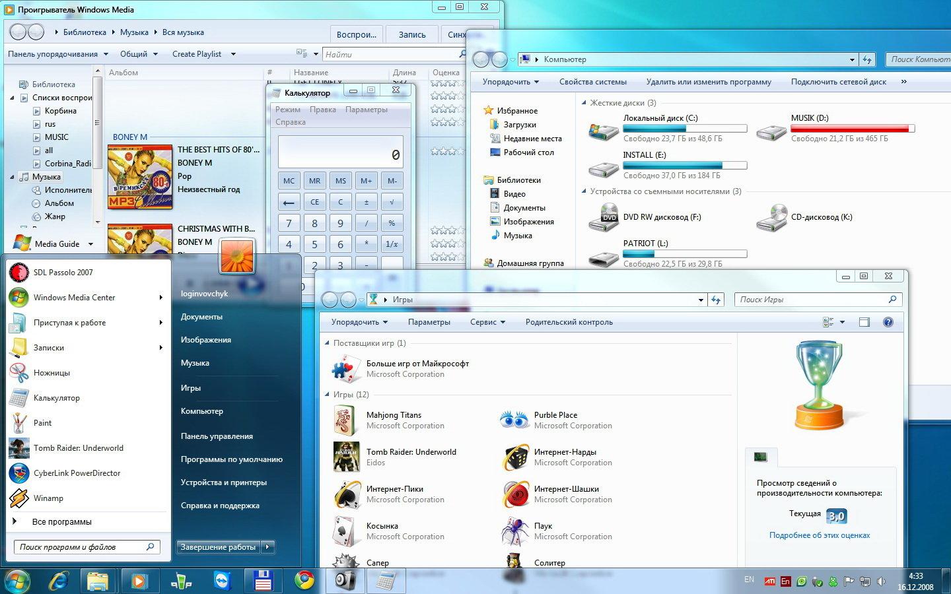
Task: Click the square root calculator key
Action: tap(392, 202)
